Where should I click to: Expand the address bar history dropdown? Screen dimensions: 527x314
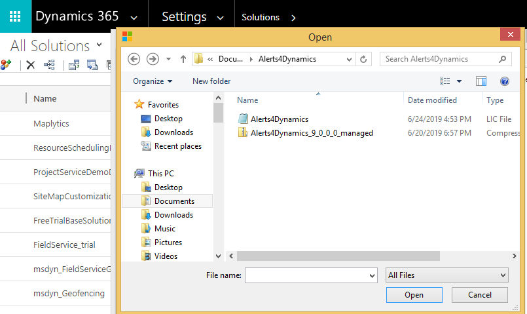349,60
